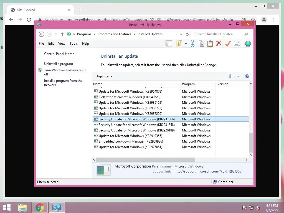
Task: Click the Paste clipboard icon
Action: (210, 44)
